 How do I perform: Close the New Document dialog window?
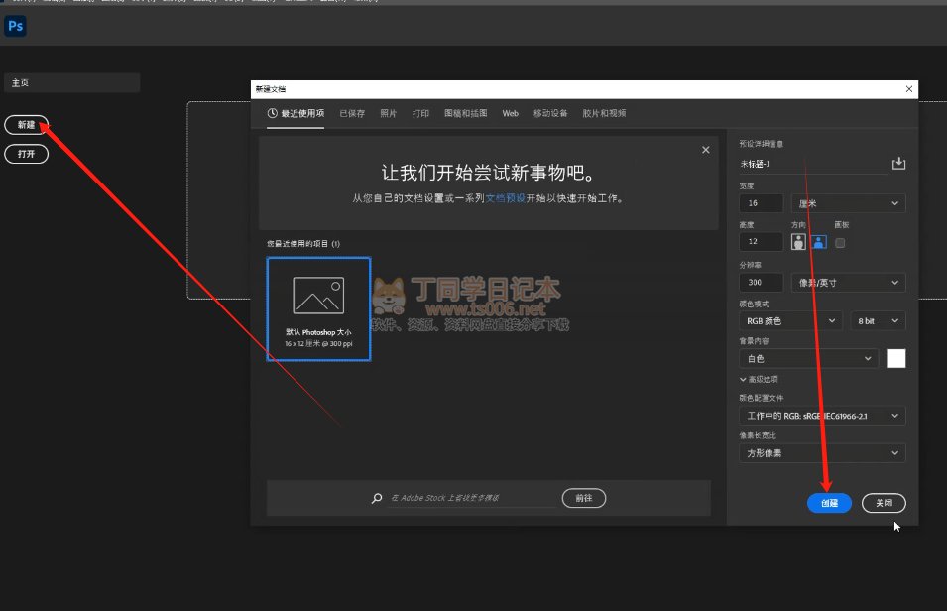click(x=909, y=89)
